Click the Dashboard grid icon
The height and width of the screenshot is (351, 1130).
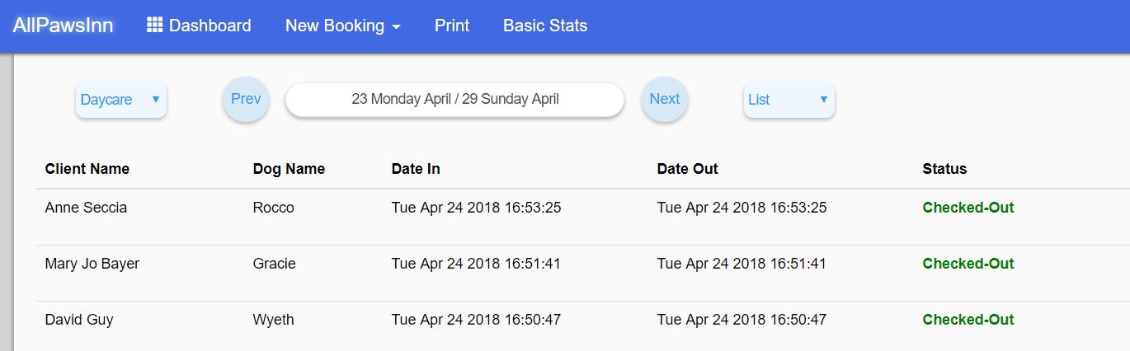point(154,26)
